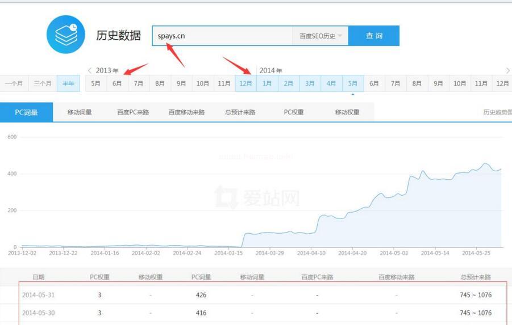Open the 百度SEO历史 dropdown

click(x=320, y=36)
